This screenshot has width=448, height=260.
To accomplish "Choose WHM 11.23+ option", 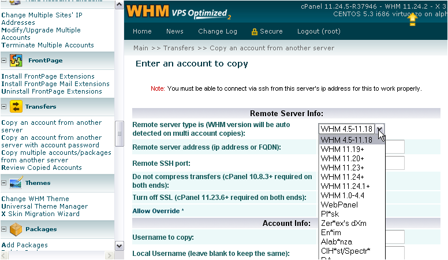I will [352, 168].
